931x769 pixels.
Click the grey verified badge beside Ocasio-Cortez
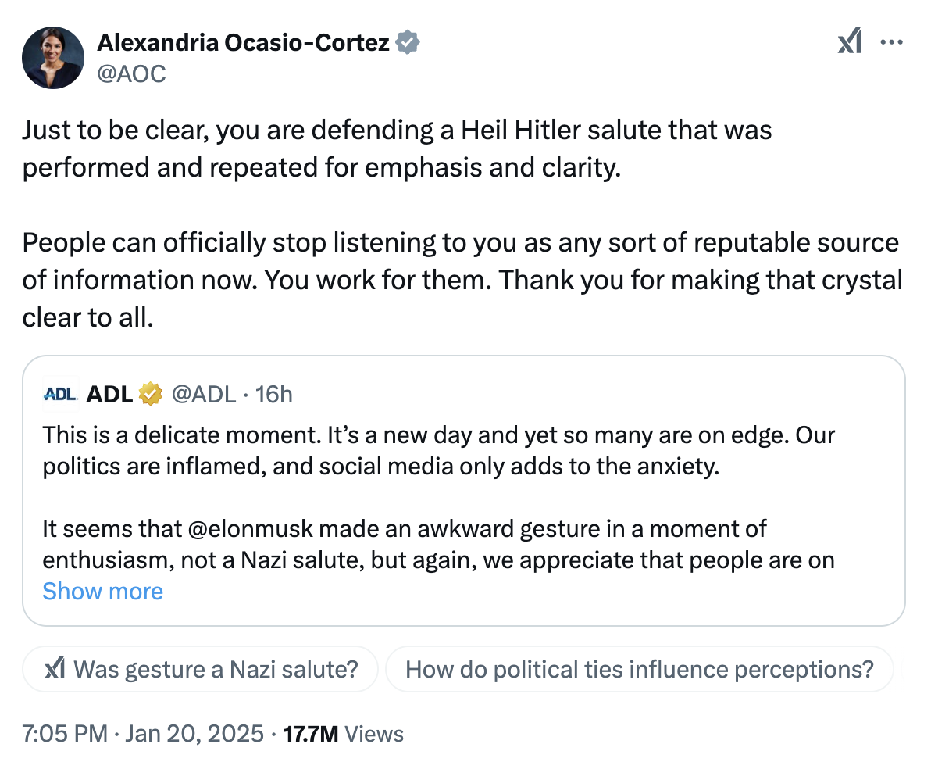coord(408,42)
